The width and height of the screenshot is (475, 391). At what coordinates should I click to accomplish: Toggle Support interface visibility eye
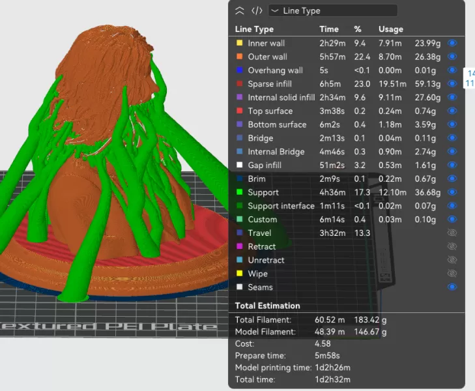(x=452, y=206)
